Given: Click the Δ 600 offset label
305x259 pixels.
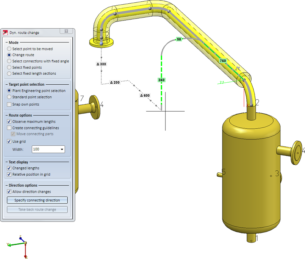Looking at the screenshot, I should (145, 96).
